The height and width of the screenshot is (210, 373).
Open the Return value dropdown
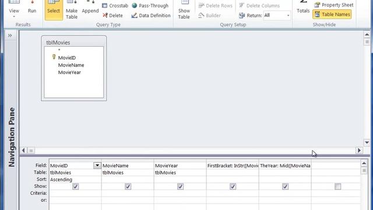(288, 16)
